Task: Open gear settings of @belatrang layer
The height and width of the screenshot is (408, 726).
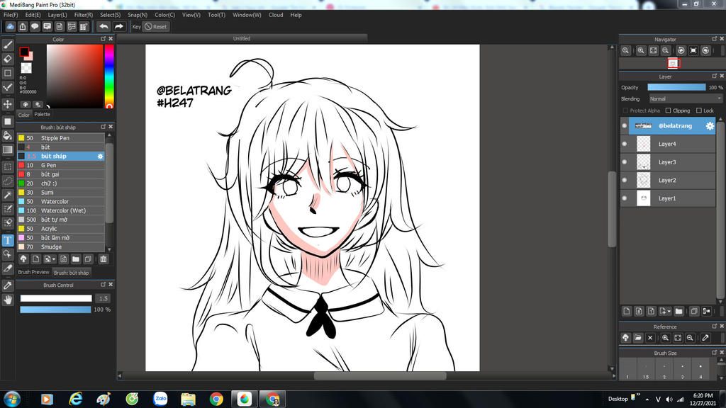Action: point(709,126)
